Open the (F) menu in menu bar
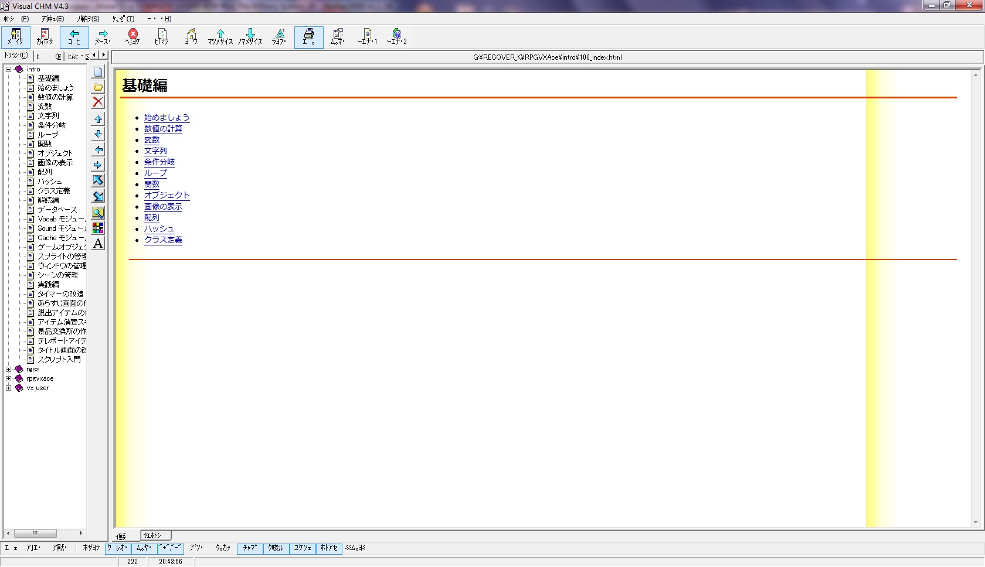Screen dimensions: 985x567 16,19
